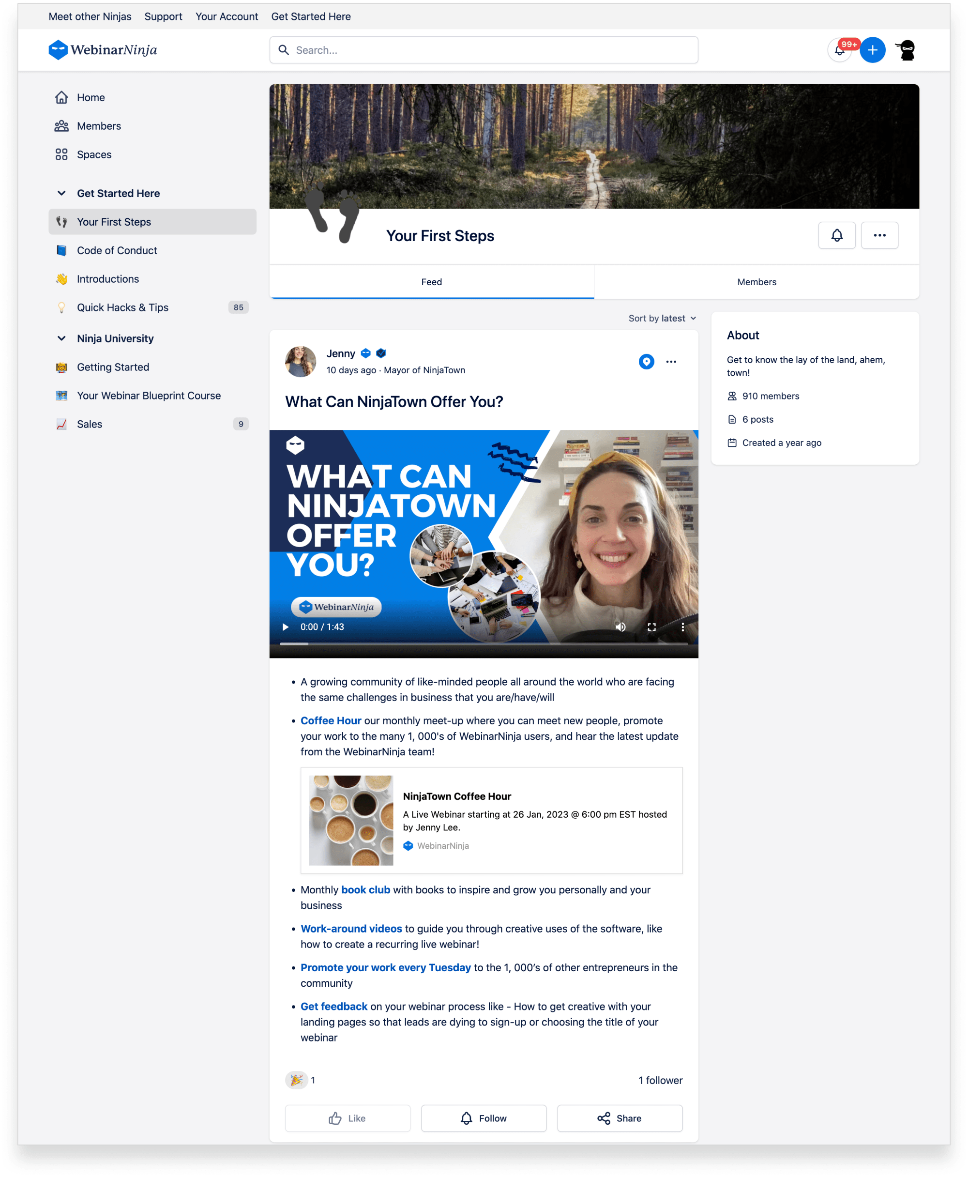
Task: Click the space notification bell button
Action: point(836,235)
